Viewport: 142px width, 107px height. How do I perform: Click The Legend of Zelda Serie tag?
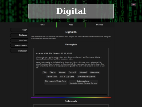coord(55,82)
